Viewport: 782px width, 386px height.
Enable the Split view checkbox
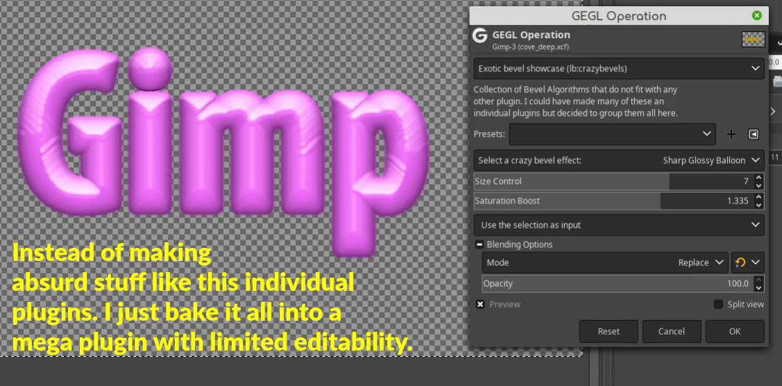[718, 304]
